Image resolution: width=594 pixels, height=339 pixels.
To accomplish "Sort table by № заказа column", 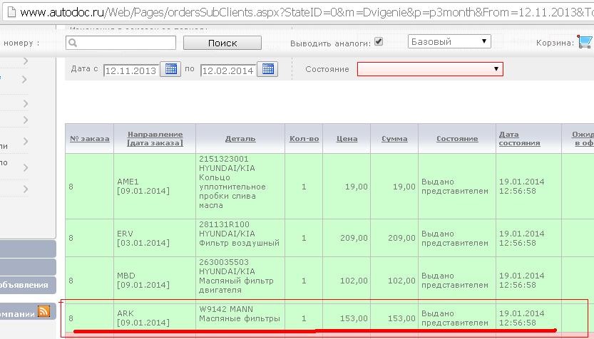I will tap(90, 138).
